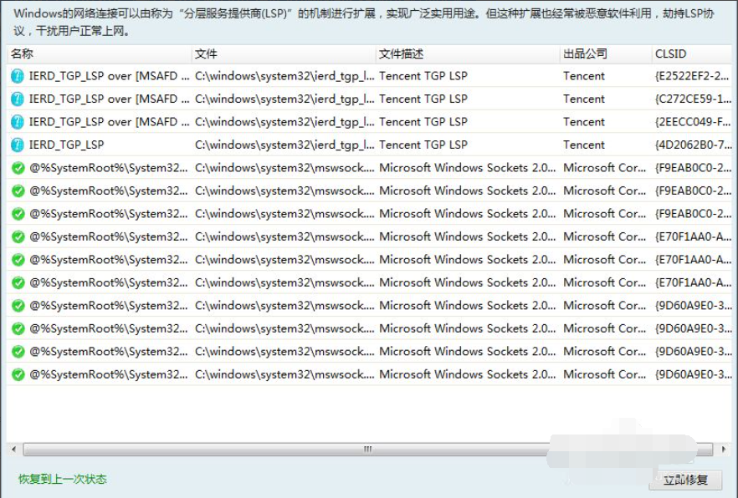738x498 pixels.
Task: Click the last green checkmark icon in the list
Action: pos(18,374)
